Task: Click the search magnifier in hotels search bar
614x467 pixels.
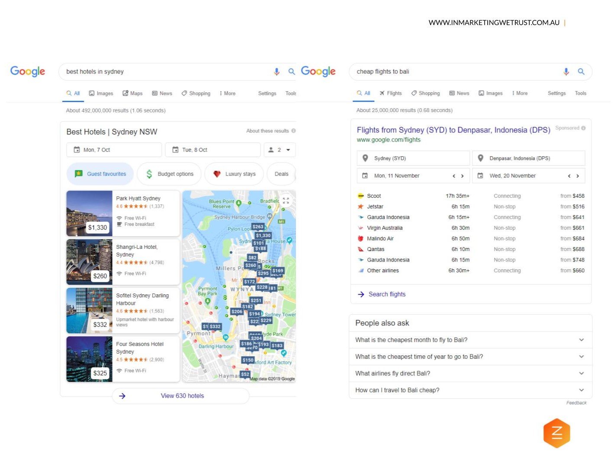Action: point(292,71)
